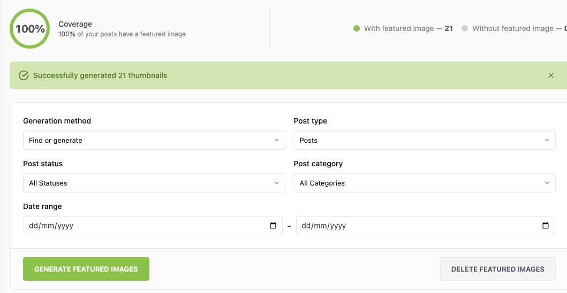Dismiss the success notification with the X

(x=551, y=75)
